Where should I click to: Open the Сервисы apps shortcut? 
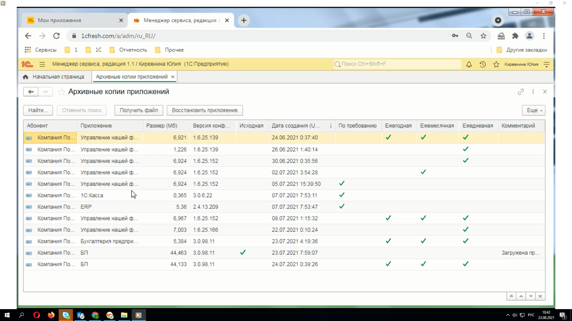tap(41, 50)
